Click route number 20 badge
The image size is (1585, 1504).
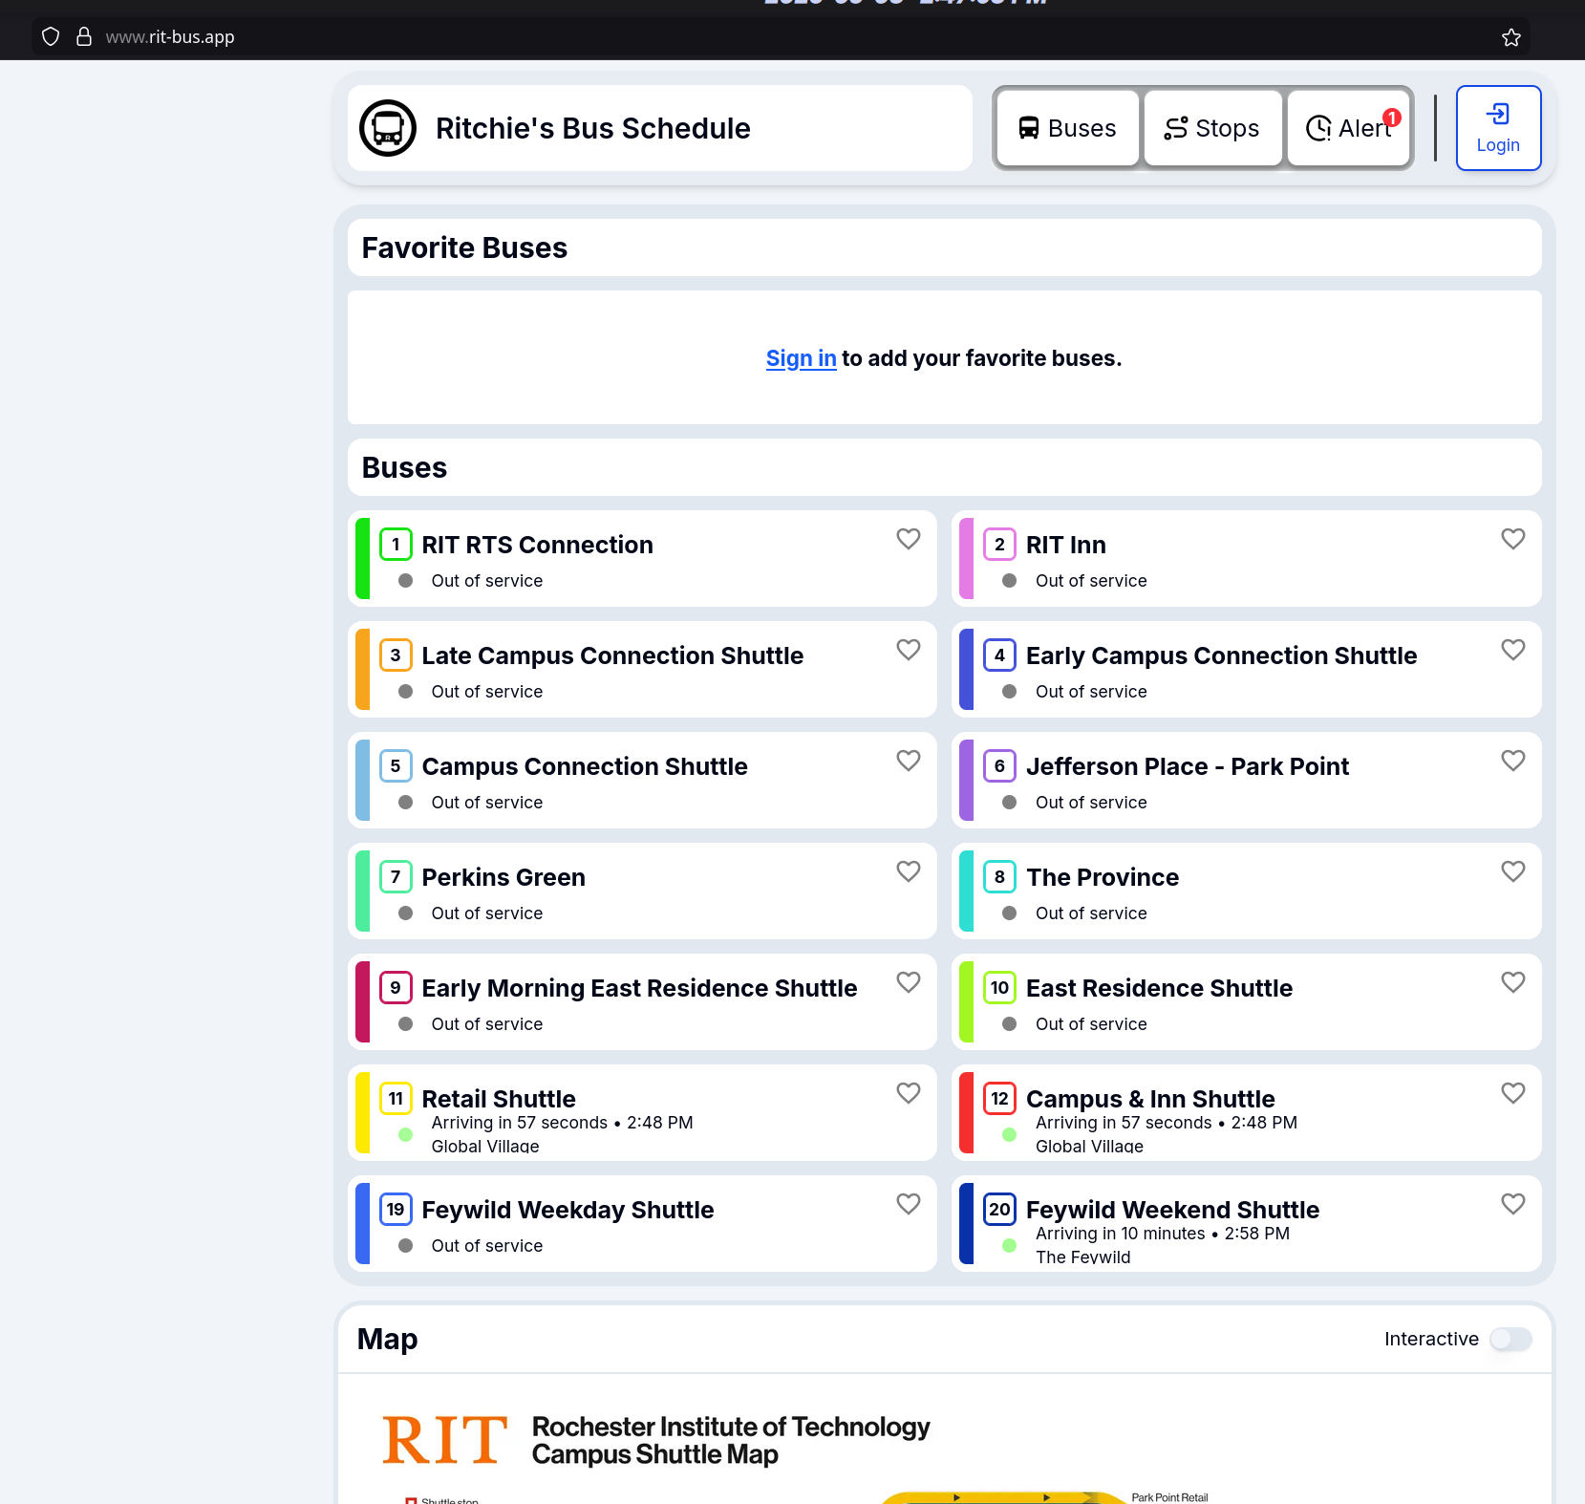[999, 1210]
